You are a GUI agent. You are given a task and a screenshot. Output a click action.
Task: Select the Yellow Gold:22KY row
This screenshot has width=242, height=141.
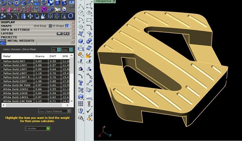tap(36, 81)
